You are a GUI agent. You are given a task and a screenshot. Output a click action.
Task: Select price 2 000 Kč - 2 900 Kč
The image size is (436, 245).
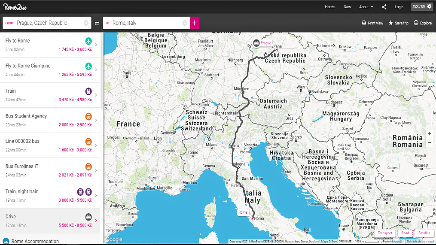75,125
